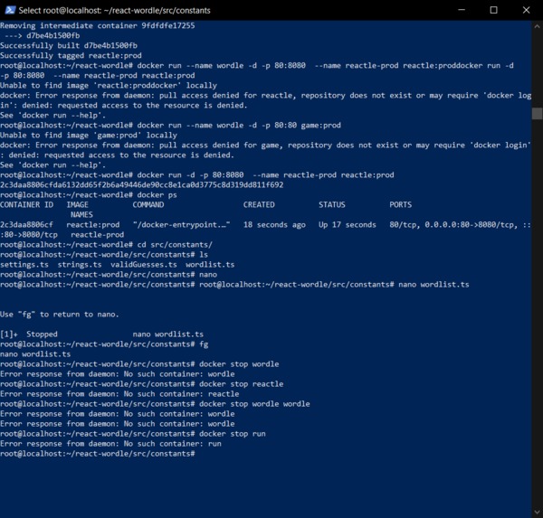The width and height of the screenshot is (543, 518).
Task: Click the 'COMMAND' column header
Action: pos(148,205)
